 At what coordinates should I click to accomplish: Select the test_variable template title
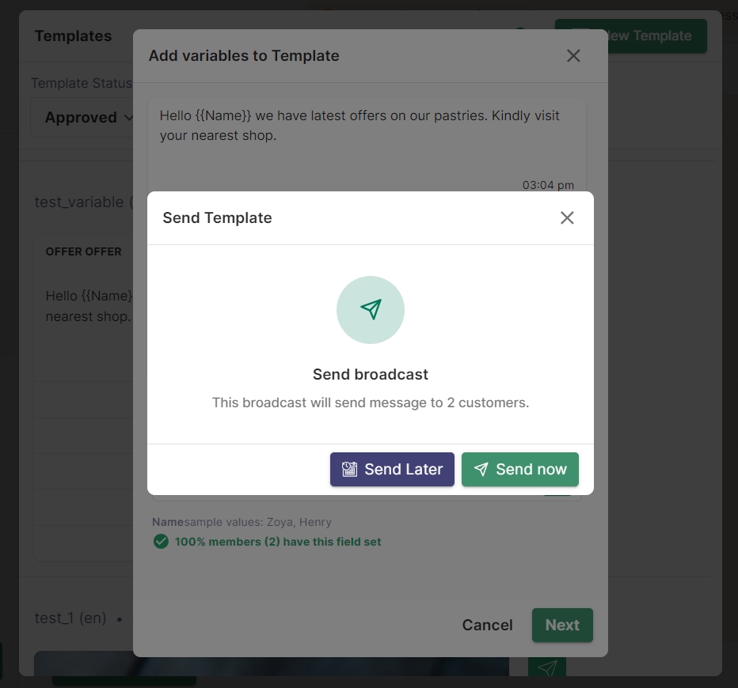[78, 202]
